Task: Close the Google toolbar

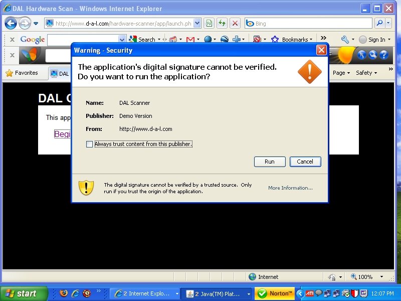Action: tap(12, 40)
